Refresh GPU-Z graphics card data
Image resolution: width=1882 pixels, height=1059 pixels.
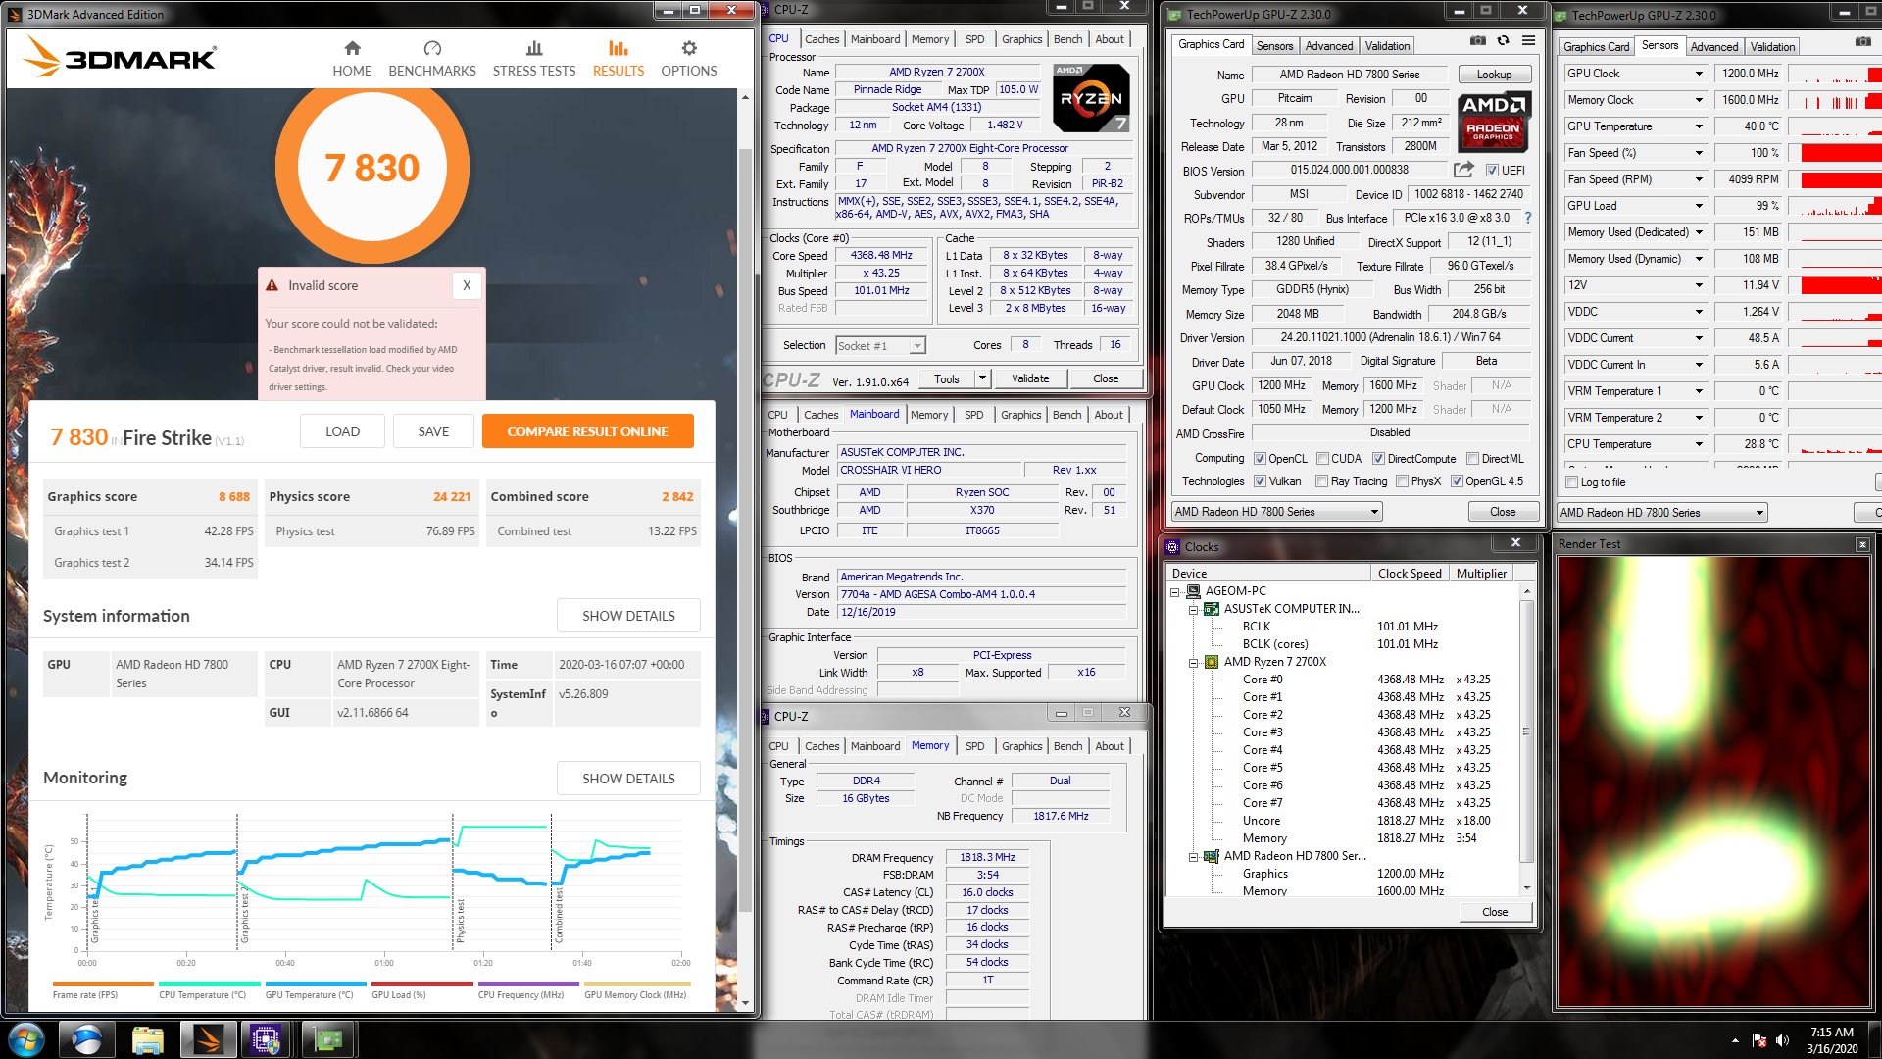[x=1503, y=40]
